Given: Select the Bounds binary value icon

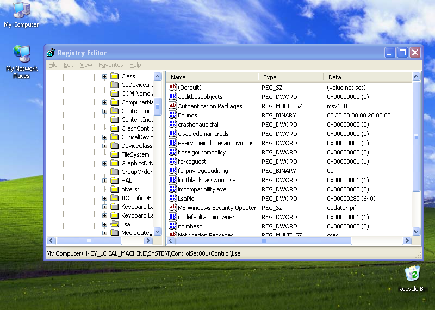Looking at the screenshot, I should click(x=173, y=115).
